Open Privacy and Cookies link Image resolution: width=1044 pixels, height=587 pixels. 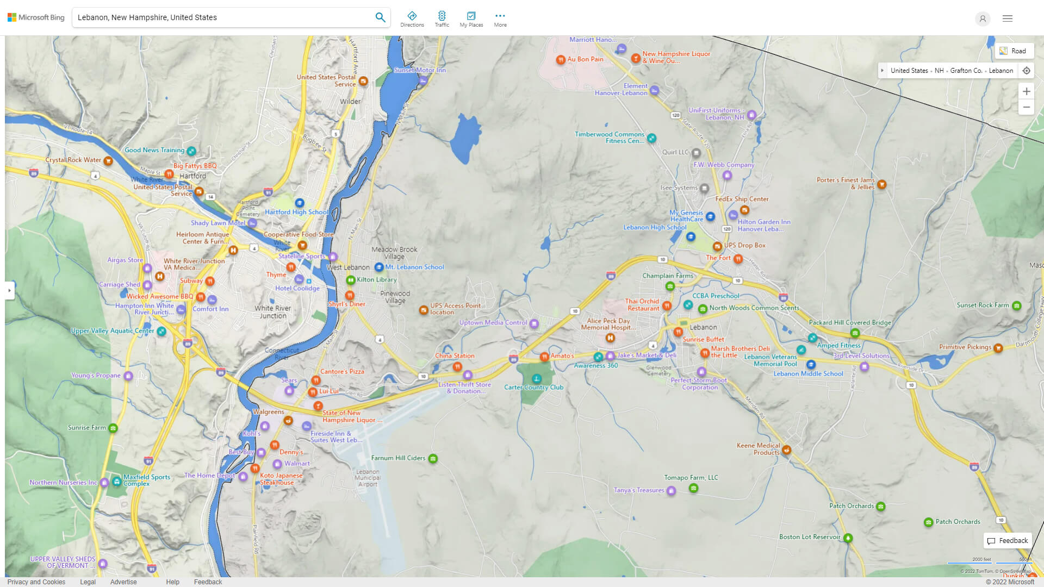(x=36, y=582)
